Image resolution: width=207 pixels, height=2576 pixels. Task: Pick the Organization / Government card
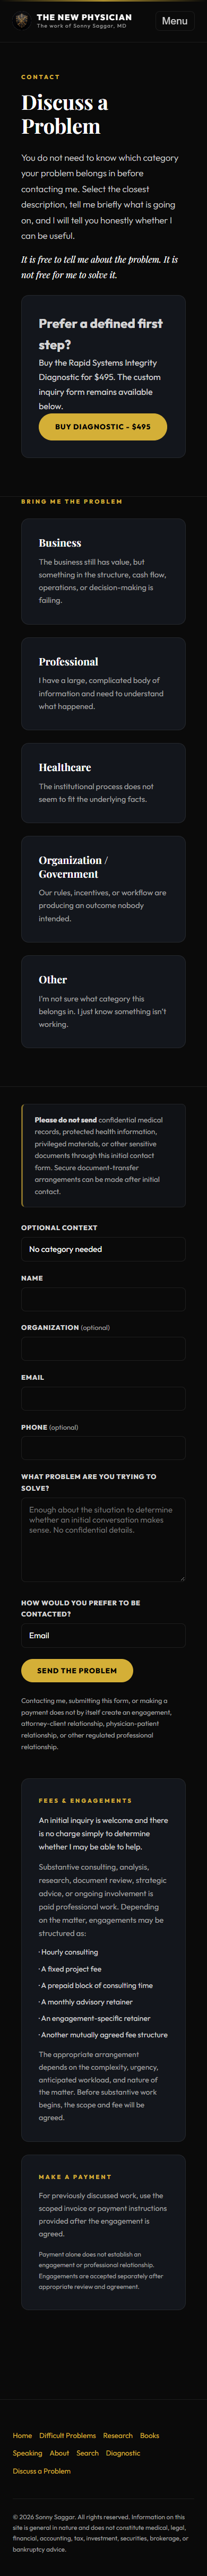click(x=103, y=889)
